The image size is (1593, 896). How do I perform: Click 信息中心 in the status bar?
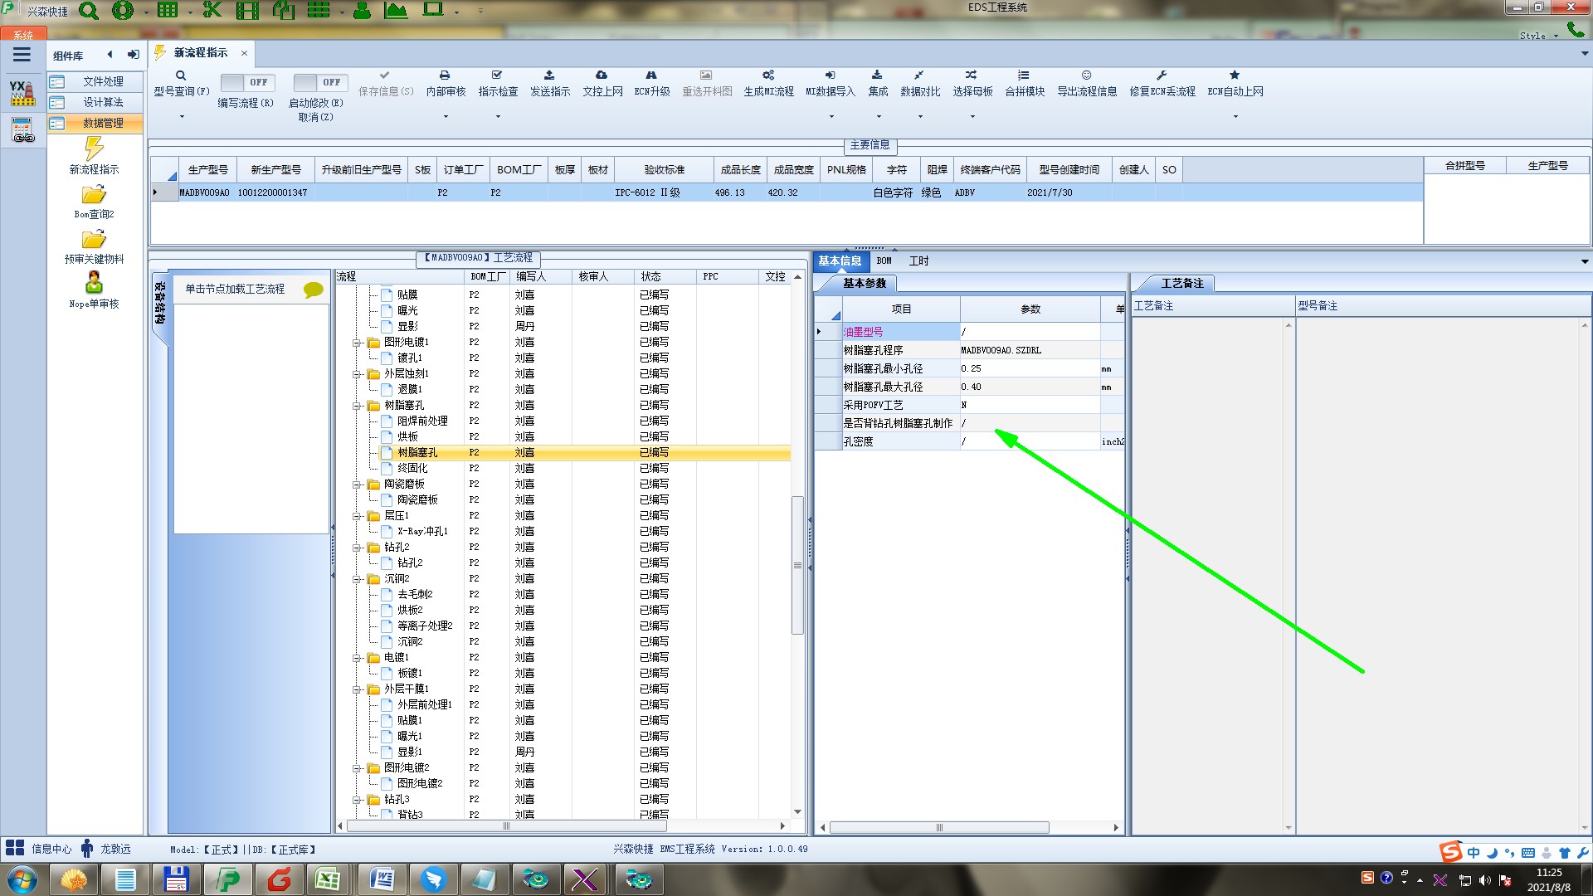tap(51, 849)
